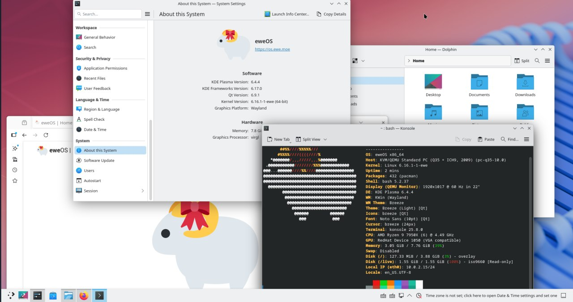Expand the Dolphin view mode dropdown arrow
Screen dimensions: 573x302
point(363,61)
